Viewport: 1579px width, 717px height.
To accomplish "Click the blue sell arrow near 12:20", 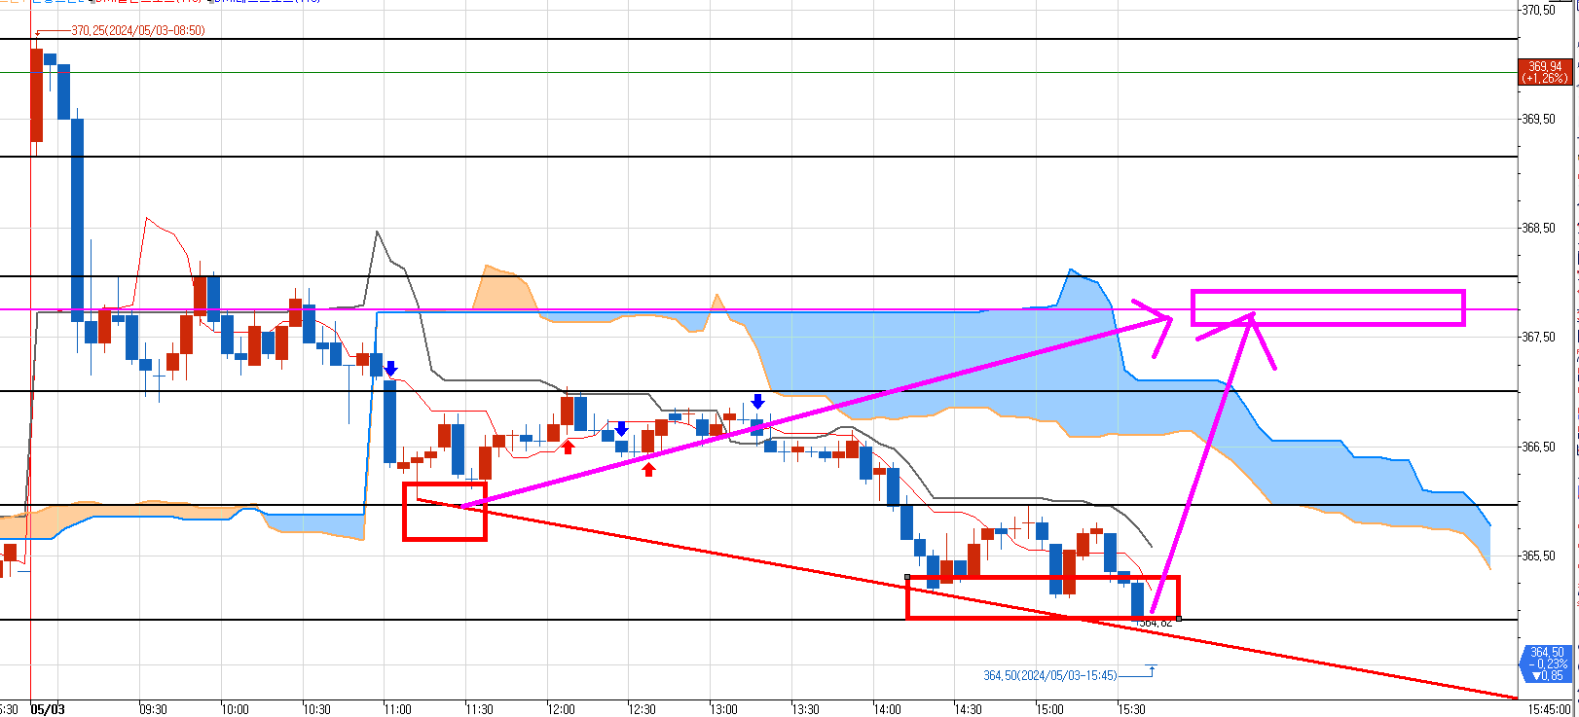I will tap(621, 430).
